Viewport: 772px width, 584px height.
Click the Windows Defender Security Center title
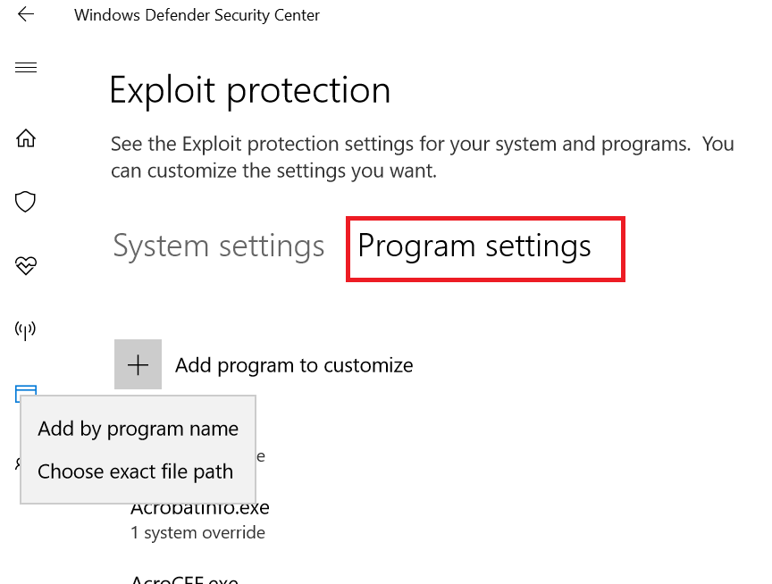click(197, 14)
